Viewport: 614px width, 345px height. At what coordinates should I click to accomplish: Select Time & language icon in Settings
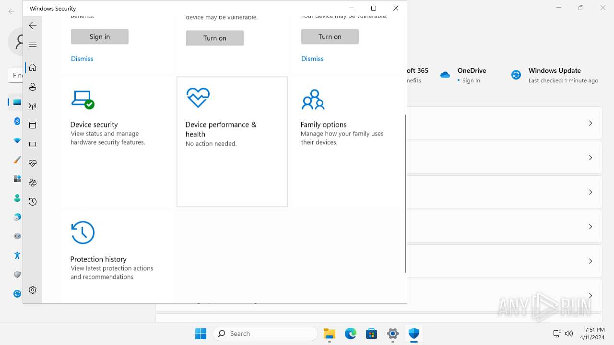[17, 217]
